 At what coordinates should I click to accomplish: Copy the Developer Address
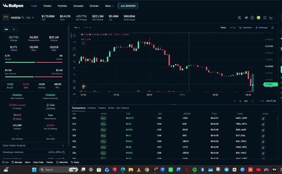pos(64,152)
